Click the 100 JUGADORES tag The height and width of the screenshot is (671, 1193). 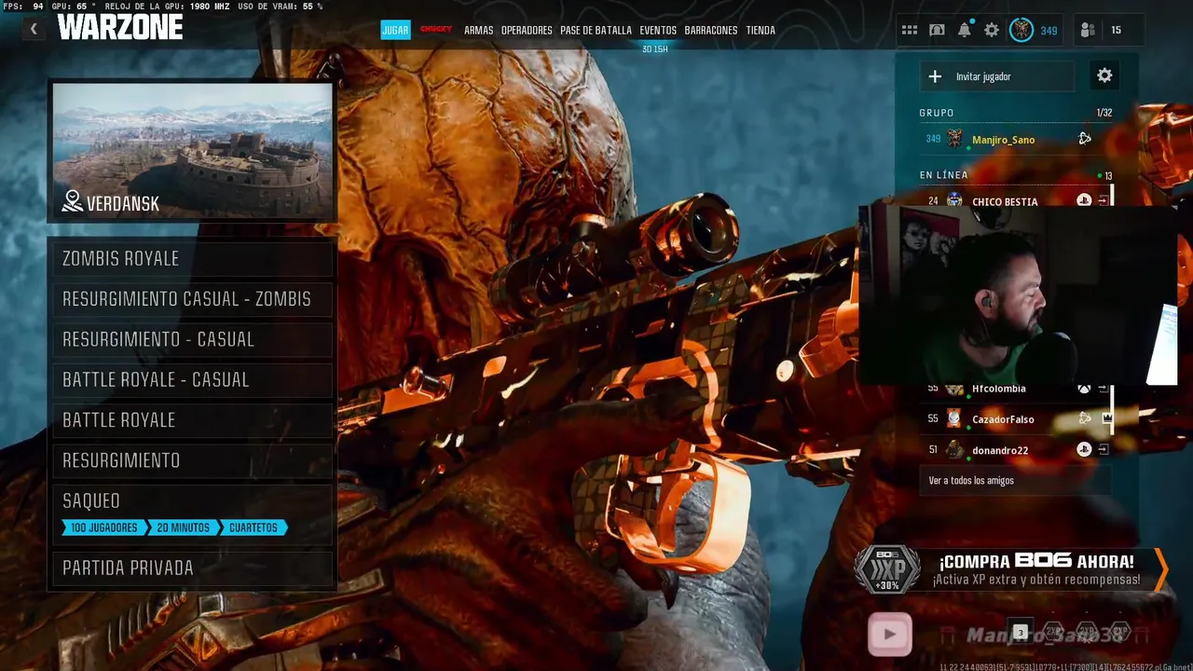click(103, 527)
